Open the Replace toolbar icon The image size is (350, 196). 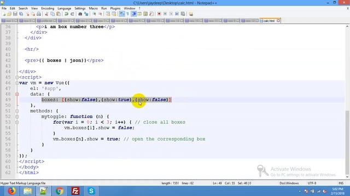[x=86, y=14]
